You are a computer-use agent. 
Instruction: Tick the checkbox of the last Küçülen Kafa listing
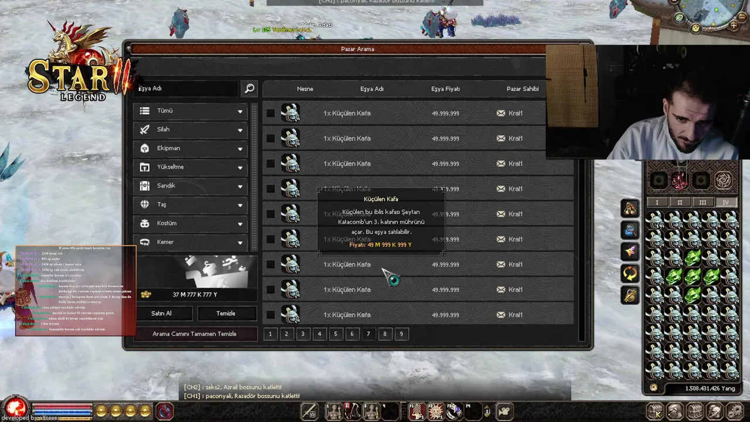point(270,315)
